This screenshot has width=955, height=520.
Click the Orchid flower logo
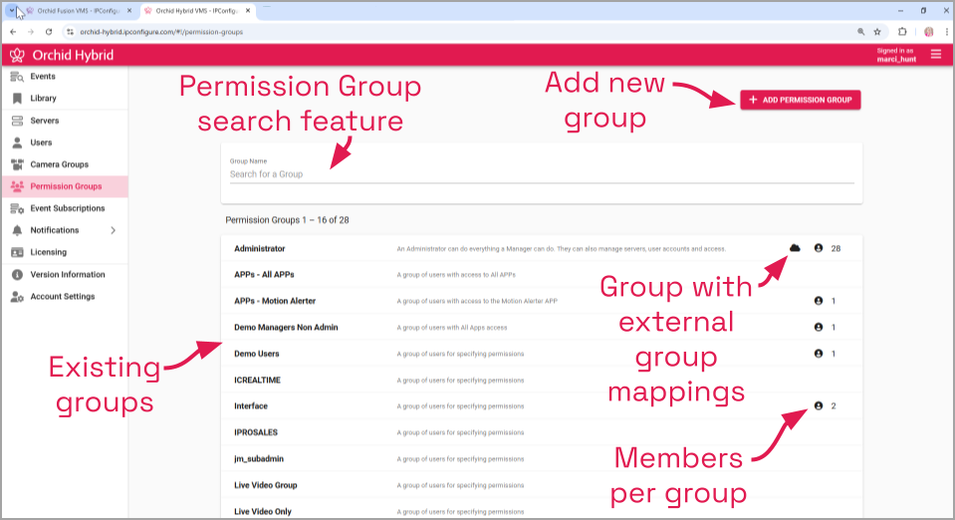17,56
